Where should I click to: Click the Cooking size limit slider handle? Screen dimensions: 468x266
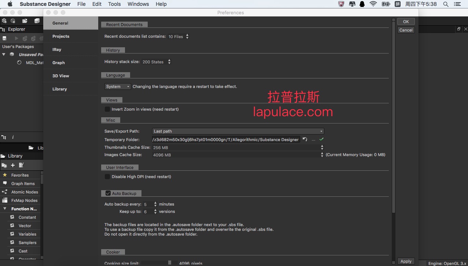pyautogui.click(x=170, y=263)
